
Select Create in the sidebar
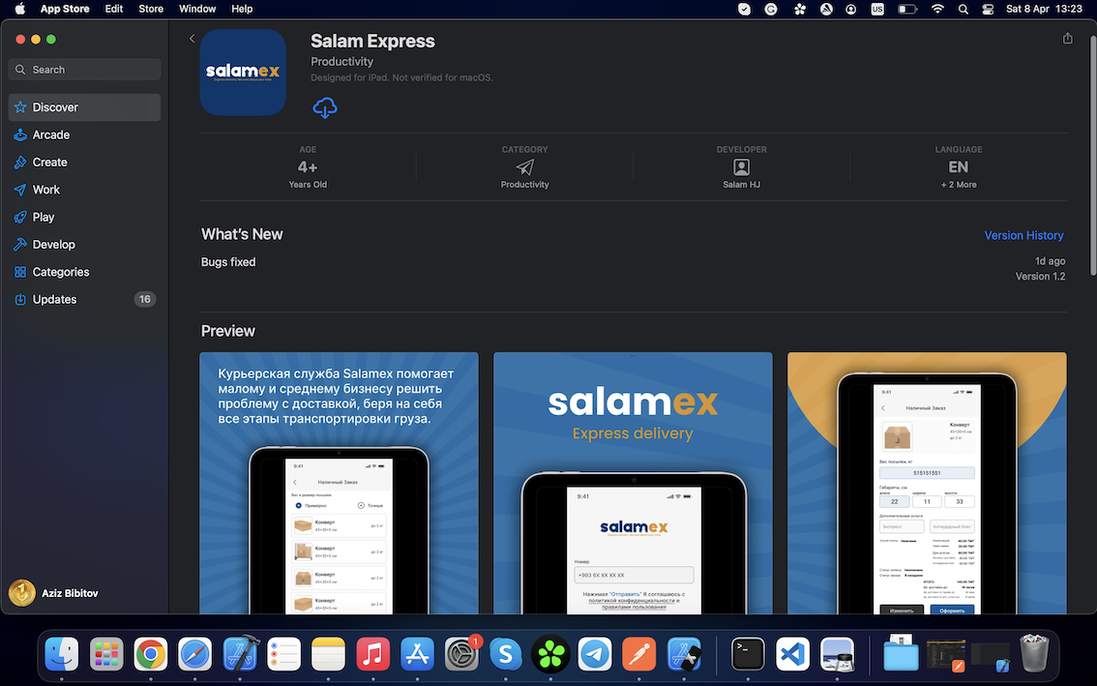click(x=85, y=162)
